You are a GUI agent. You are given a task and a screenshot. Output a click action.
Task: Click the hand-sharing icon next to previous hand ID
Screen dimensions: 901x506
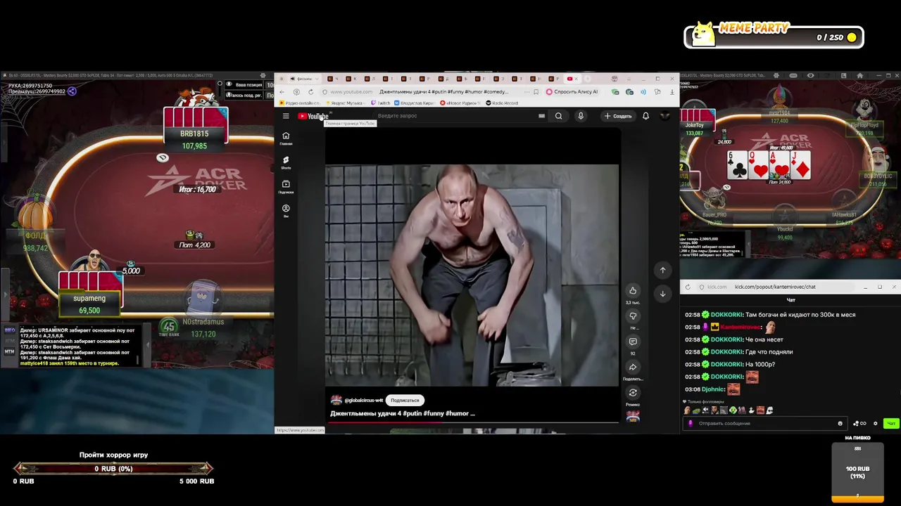[72, 91]
